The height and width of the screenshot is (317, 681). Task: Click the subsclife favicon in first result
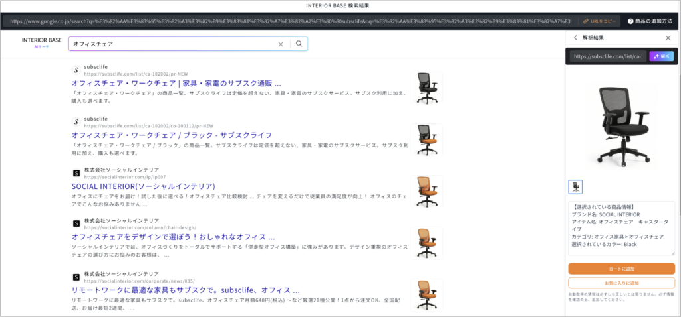click(76, 70)
